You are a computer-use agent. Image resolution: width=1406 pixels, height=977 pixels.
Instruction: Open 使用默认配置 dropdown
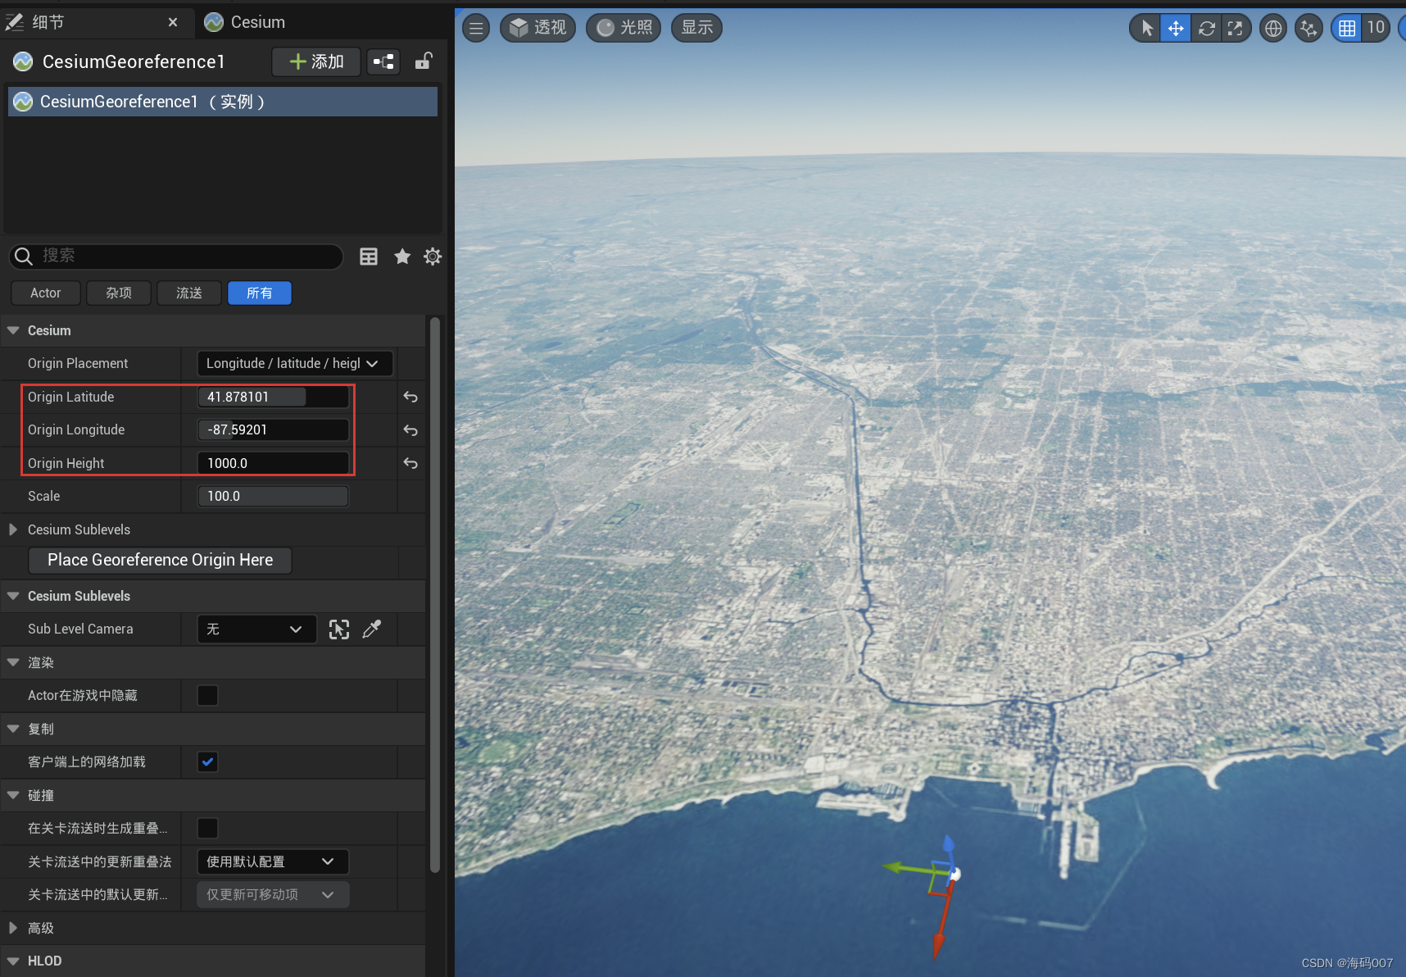pos(273,861)
